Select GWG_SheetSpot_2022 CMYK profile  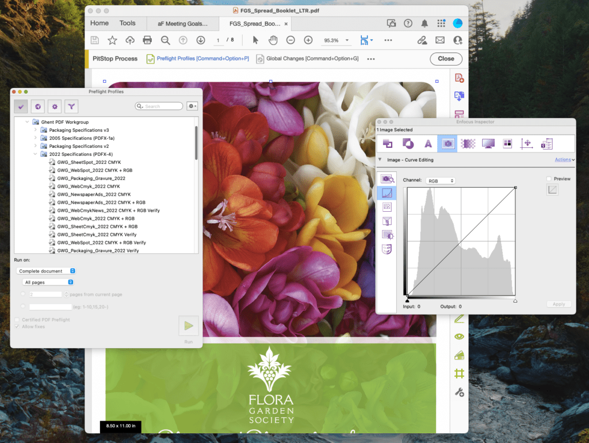coord(89,162)
